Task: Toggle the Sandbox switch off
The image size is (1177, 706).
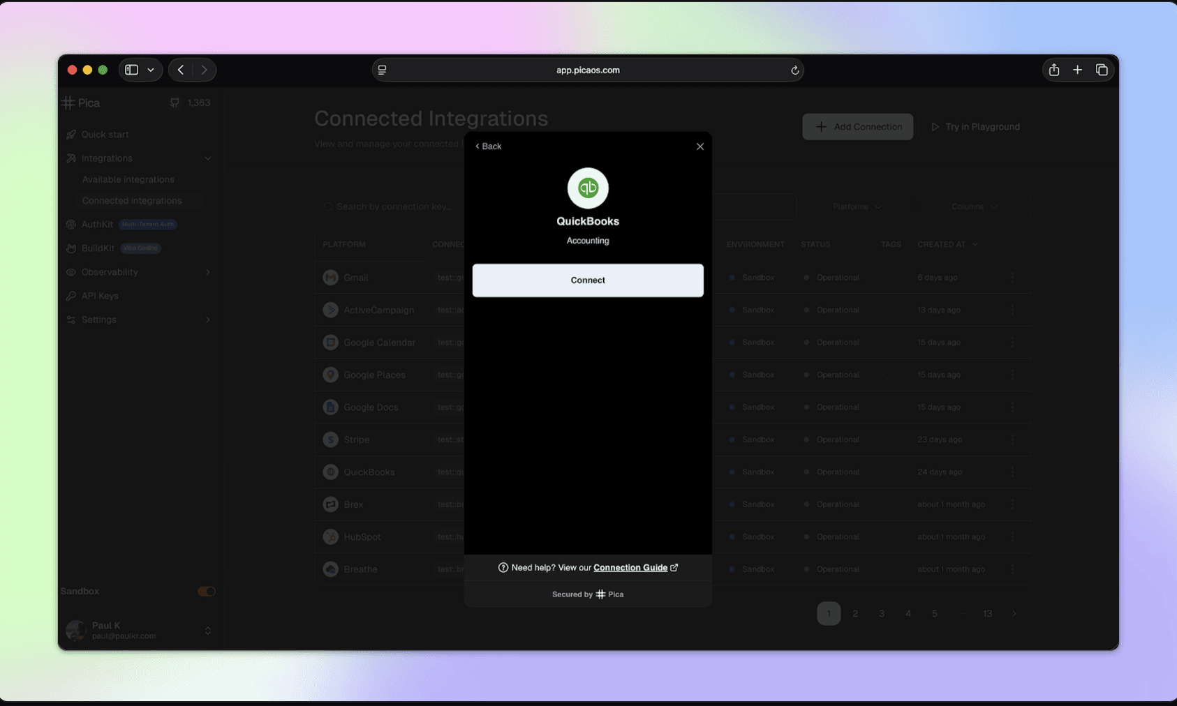Action: [205, 591]
